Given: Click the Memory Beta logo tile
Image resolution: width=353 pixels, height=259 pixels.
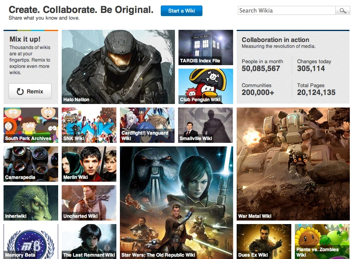Looking at the screenshot, I should pos(31,241).
